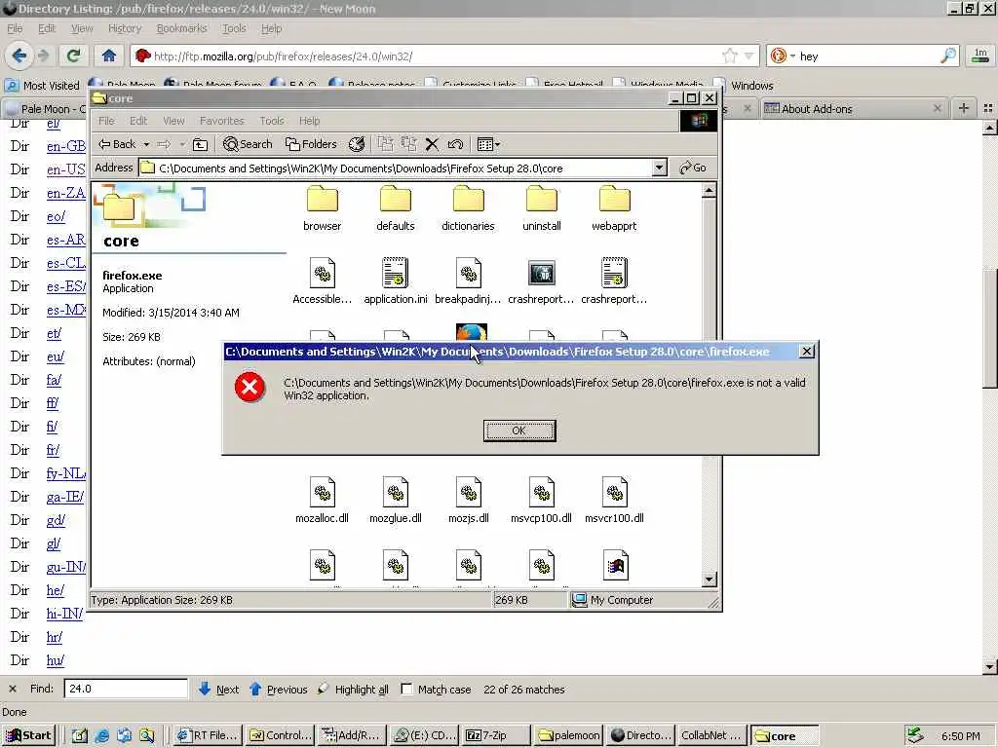Click bookmark star in URL bar
This screenshot has width=998, height=748.
(729, 56)
